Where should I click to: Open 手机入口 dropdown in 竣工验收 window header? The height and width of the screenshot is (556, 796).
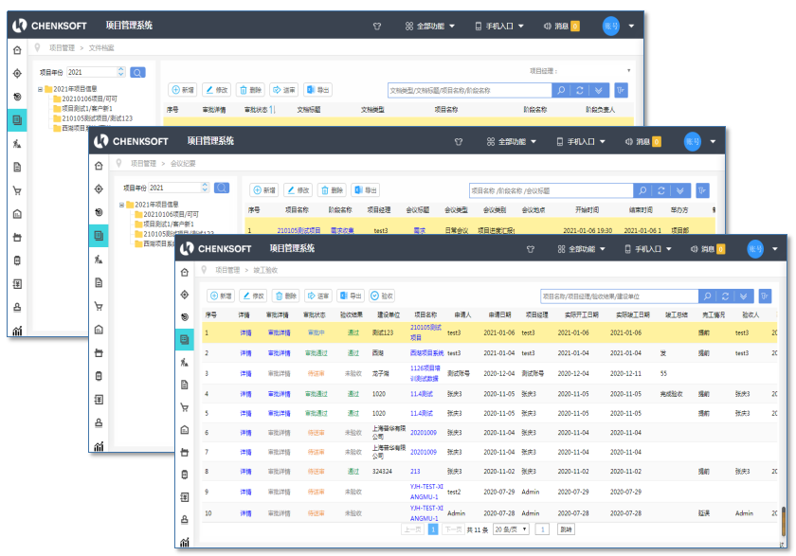[x=648, y=249]
